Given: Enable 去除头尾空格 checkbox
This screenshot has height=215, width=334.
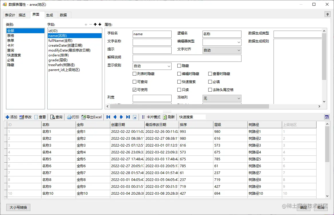Looking at the screenshot, I should 210,90.
